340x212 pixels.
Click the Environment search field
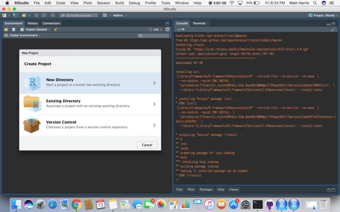[153, 36]
